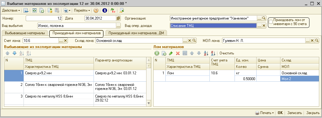Open the create-based-on dropdown icon
Viewport: 322px width, 118px height.
click(67, 10)
